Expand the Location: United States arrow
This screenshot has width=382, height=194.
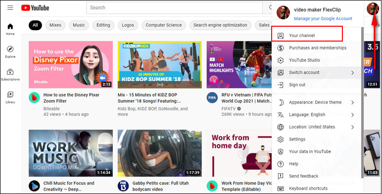352,127
